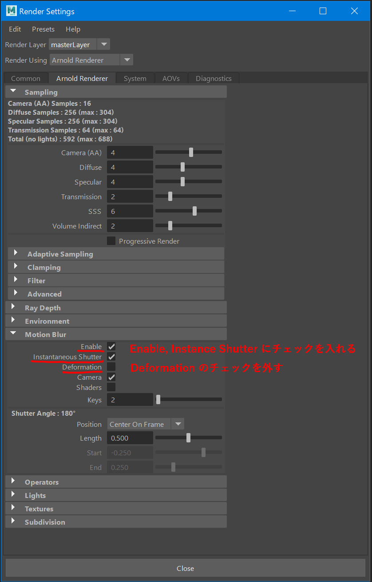Click the Maya logo in the title bar
Image resolution: width=372 pixels, height=582 pixels.
point(10,11)
